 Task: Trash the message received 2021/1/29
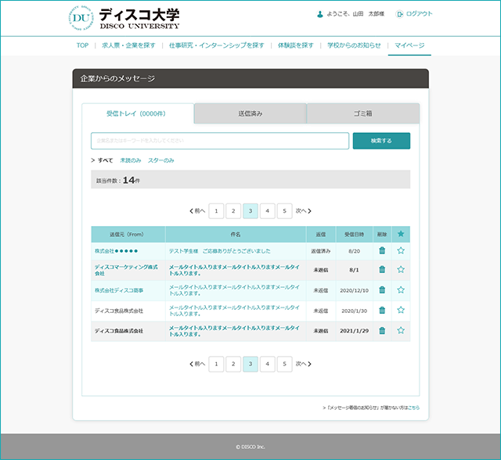(382, 331)
